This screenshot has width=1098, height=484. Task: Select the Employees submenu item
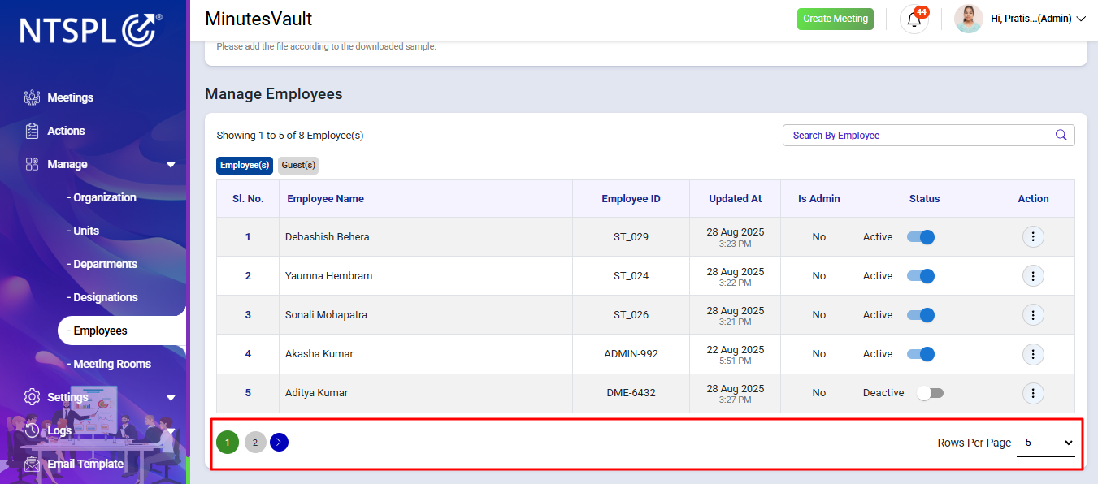122,331
